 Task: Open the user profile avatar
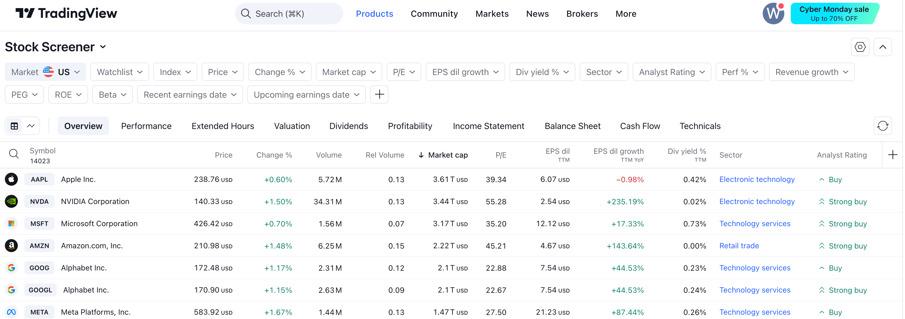pyautogui.click(x=773, y=13)
